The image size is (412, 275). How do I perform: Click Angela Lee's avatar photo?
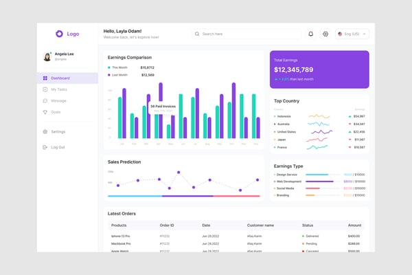pyautogui.click(x=47, y=56)
